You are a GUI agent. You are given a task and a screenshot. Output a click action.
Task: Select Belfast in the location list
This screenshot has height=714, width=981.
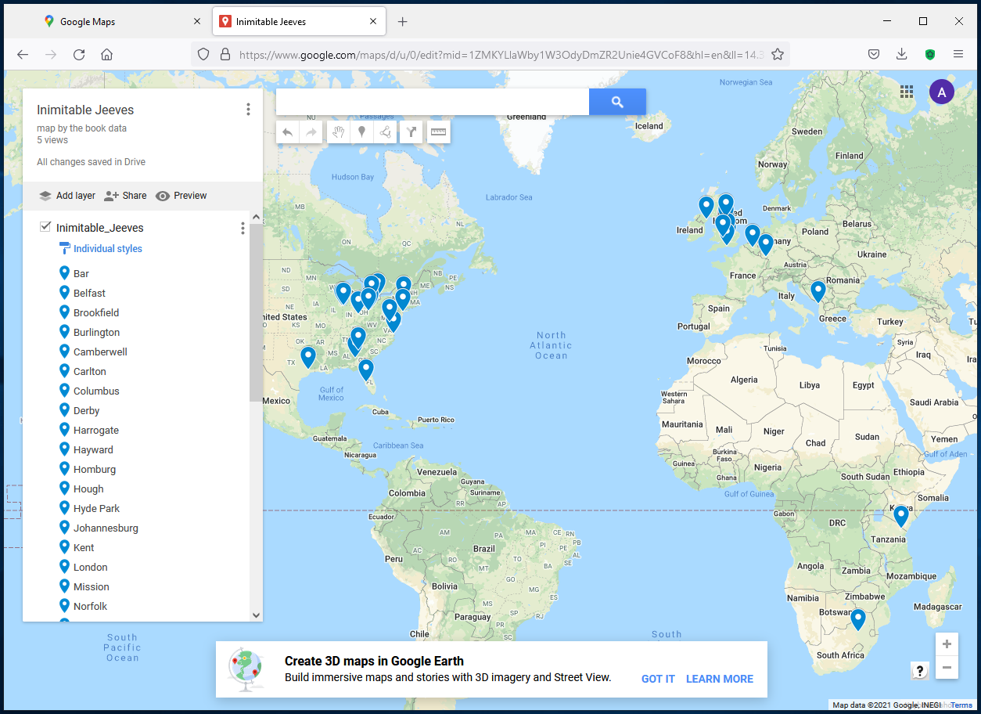[89, 293]
